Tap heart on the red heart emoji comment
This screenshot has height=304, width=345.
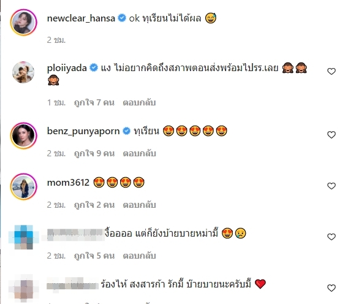(x=331, y=288)
